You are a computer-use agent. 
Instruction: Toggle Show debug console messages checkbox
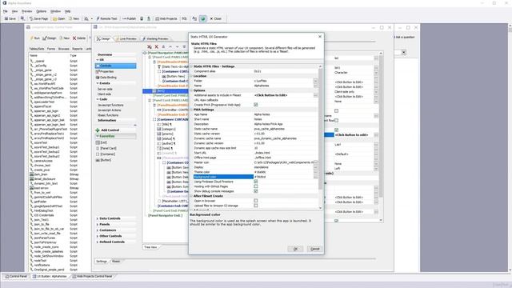coord(256,191)
